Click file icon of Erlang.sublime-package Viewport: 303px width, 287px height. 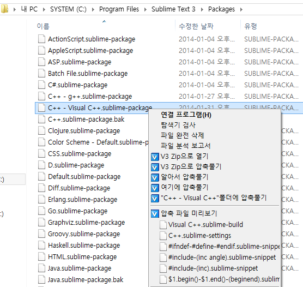pyautogui.click(x=41, y=199)
